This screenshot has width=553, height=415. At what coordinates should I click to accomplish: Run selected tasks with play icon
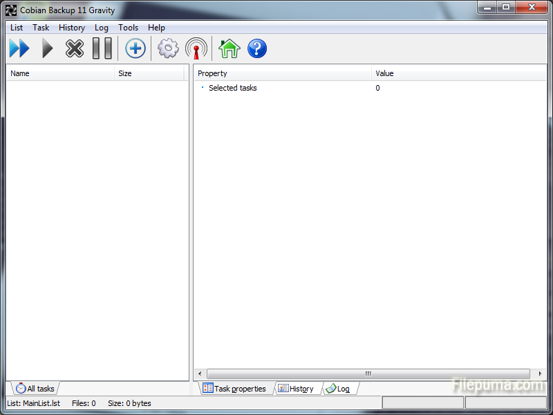click(47, 49)
